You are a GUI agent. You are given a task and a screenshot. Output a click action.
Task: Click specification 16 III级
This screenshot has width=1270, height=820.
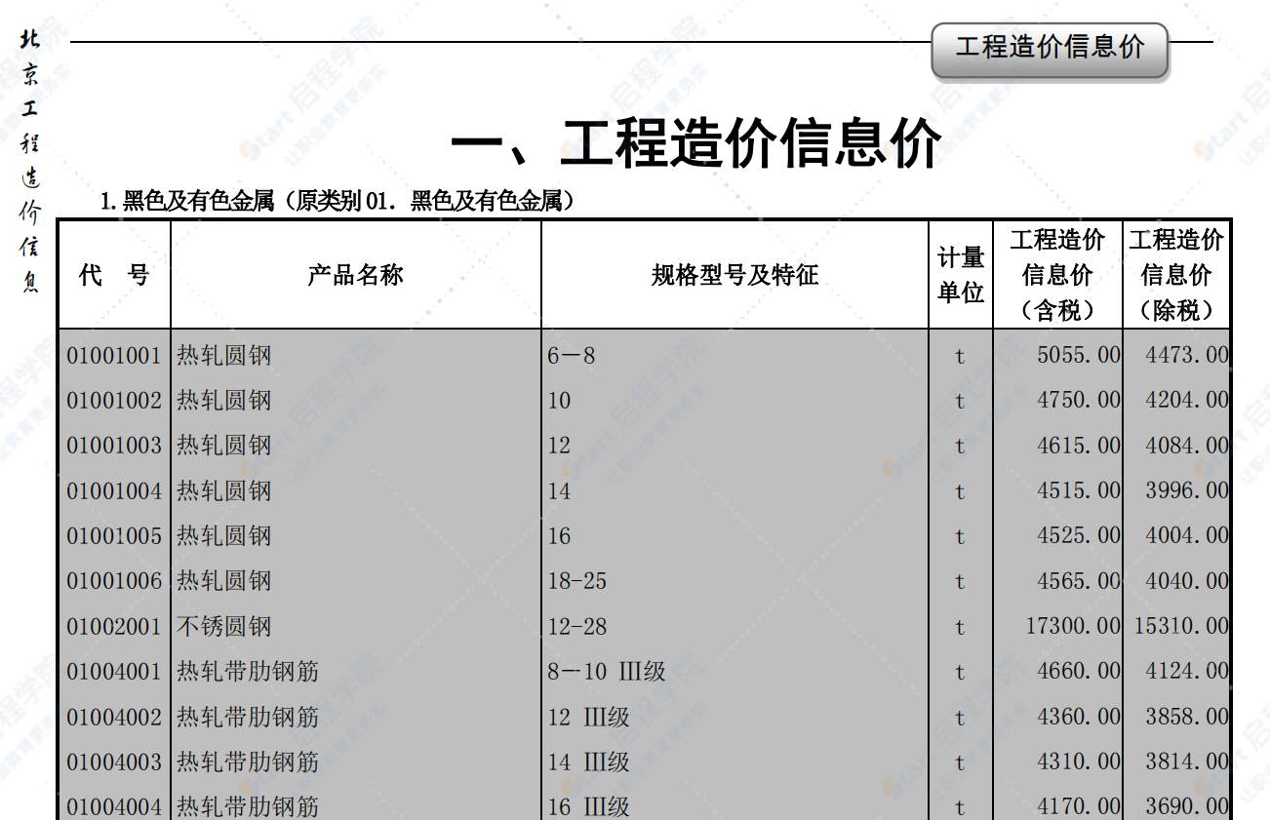[x=588, y=806]
